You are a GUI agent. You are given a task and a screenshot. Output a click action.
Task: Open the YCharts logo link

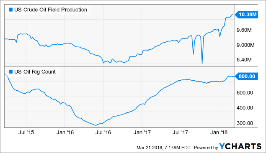click(240, 146)
